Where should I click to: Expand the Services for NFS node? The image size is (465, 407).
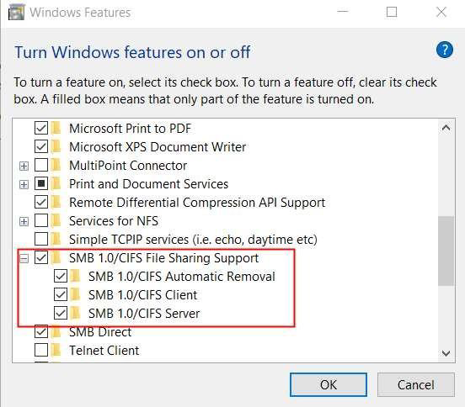point(24,221)
